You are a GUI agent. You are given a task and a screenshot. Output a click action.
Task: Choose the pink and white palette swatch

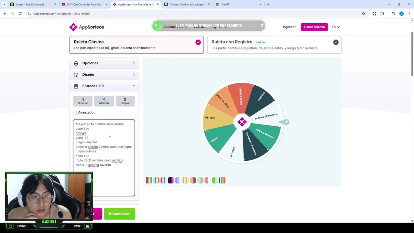(208, 180)
